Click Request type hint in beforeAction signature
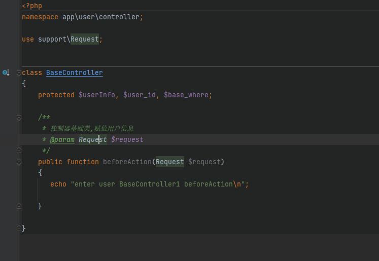379x261 pixels. [170, 162]
